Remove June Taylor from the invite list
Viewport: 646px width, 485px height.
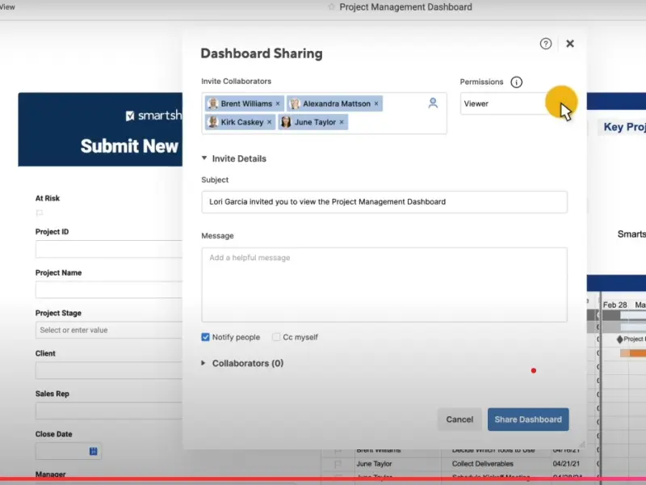[x=342, y=122]
